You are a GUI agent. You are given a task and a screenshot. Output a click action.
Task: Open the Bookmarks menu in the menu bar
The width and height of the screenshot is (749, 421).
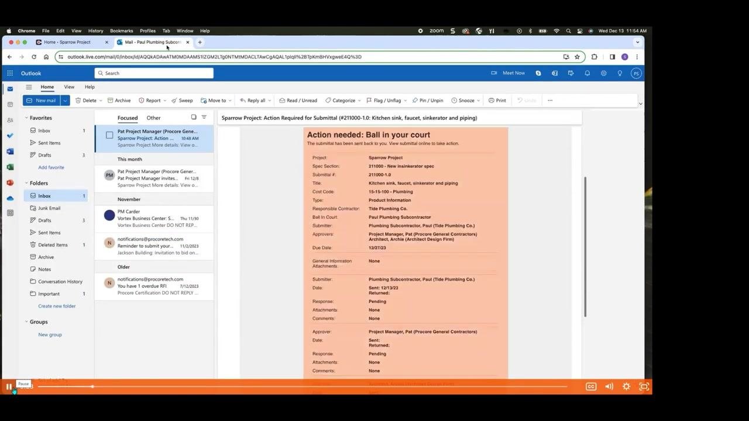[122, 31]
